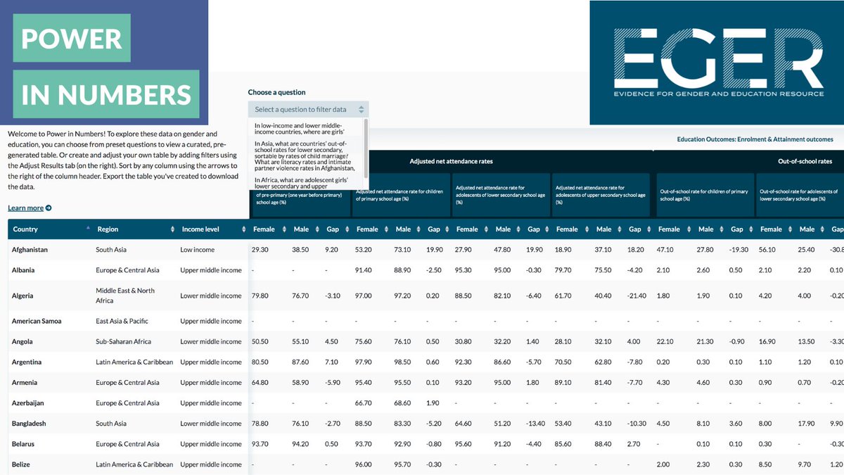
Task: Sort Gap primary school attendance rate arrows
Action: pyautogui.click(x=449, y=229)
